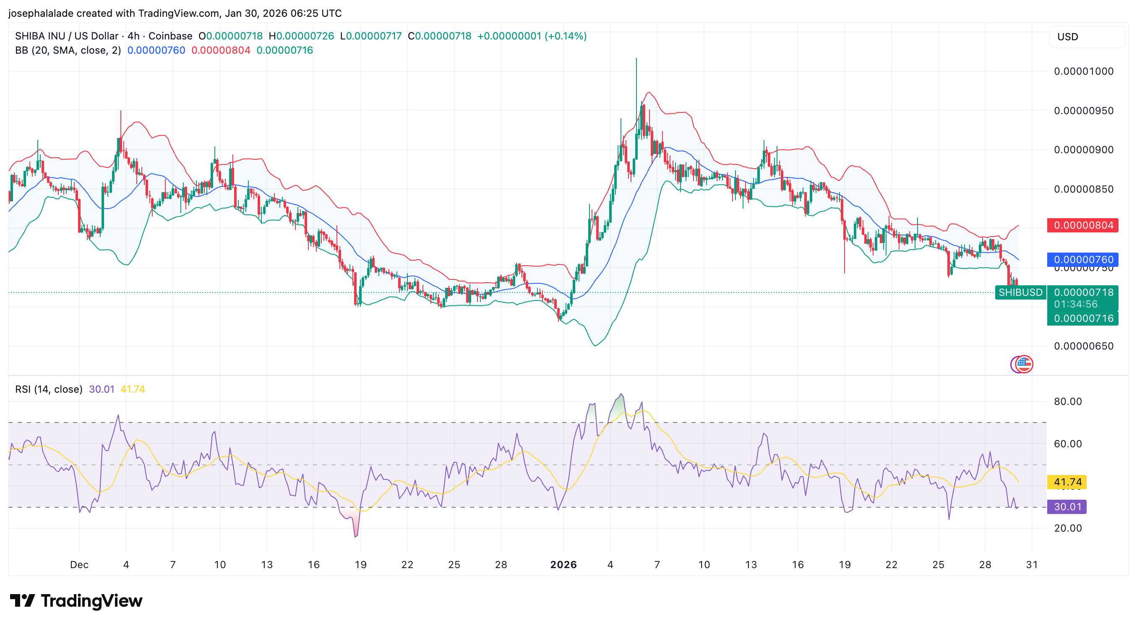This screenshot has height=626, width=1137.
Task: Click the Dec label on the time axis
Action: click(x=79, y=564)
